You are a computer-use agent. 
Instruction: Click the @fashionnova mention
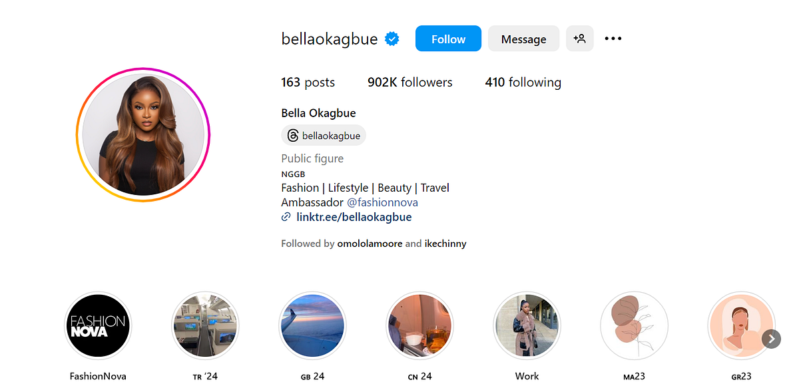click(383, 202)
